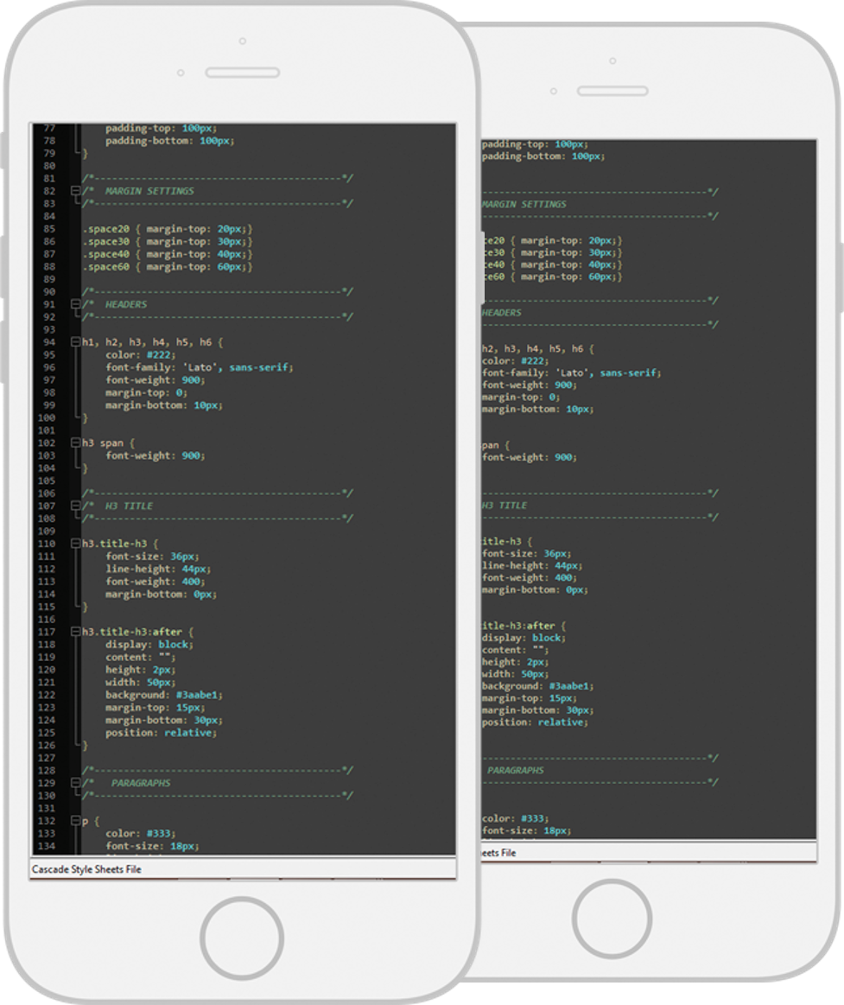Click the '.space30' line on the left phone
The height and width of the screenshot is (1005, 844).
pyautogui.click(x=168, y=242)
